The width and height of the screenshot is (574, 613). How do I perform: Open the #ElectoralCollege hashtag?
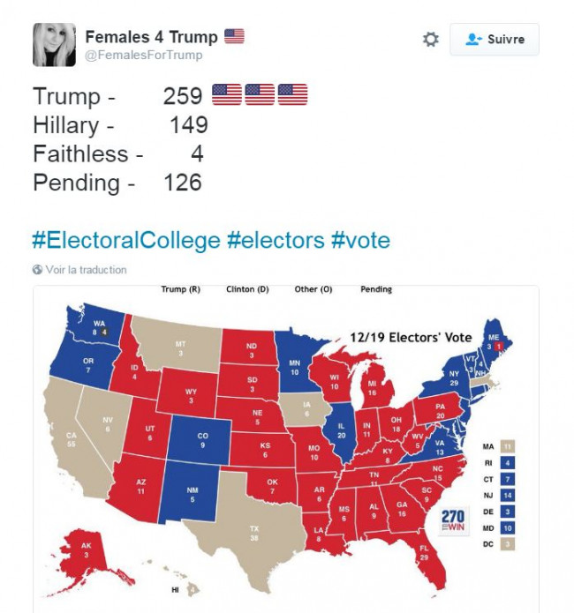(126, 240)
